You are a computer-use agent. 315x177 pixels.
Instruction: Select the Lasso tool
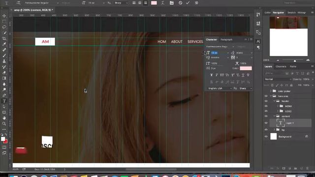pyautogui.click(x=4, y=27)
